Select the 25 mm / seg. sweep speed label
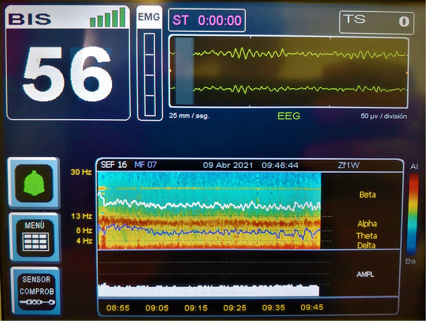The image size is (426, 321). point(189,116)
